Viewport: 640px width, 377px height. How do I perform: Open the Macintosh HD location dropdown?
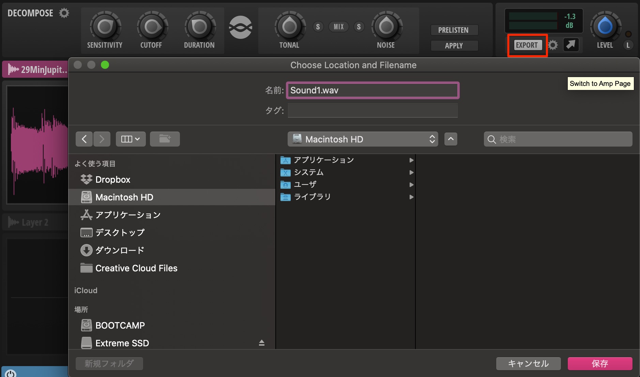coord(363,139)
